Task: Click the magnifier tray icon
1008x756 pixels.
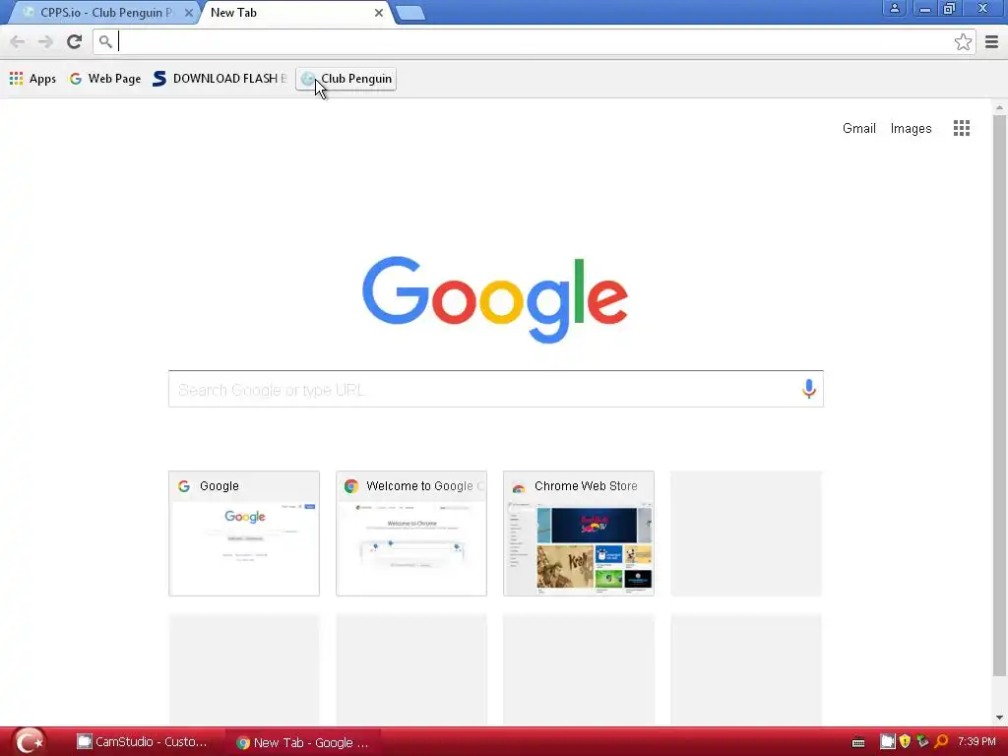Action: [942, 742]
